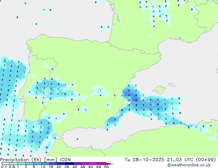
Task: Click the '30' legend scale label
Action: 75,167
